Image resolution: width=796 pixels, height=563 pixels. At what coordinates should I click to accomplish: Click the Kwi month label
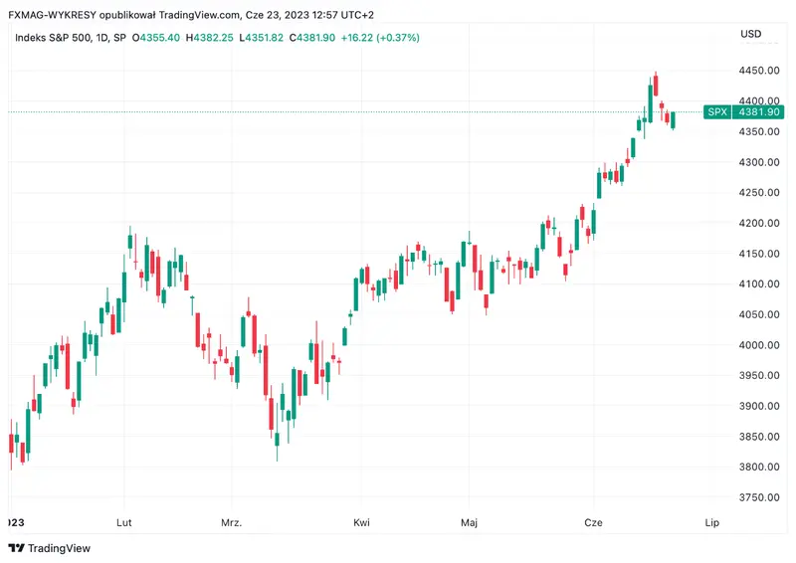(x=362, y=521)
